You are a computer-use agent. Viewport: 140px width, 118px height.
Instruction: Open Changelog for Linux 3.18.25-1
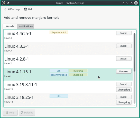click(124, 102)
